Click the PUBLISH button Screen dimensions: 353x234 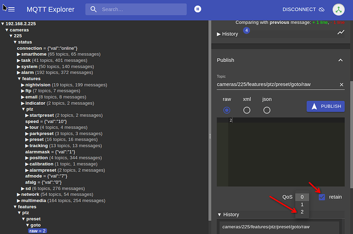pos(325,106)
